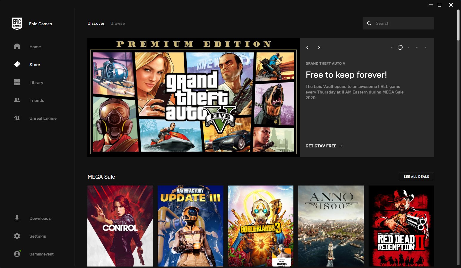Screen dimensions: 461x268
Task: Open Home from the sidebar house icon
Action: (x=17, y=46)
